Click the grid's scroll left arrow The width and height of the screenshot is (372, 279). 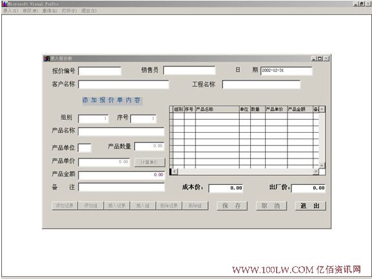[x=175, y=171]
